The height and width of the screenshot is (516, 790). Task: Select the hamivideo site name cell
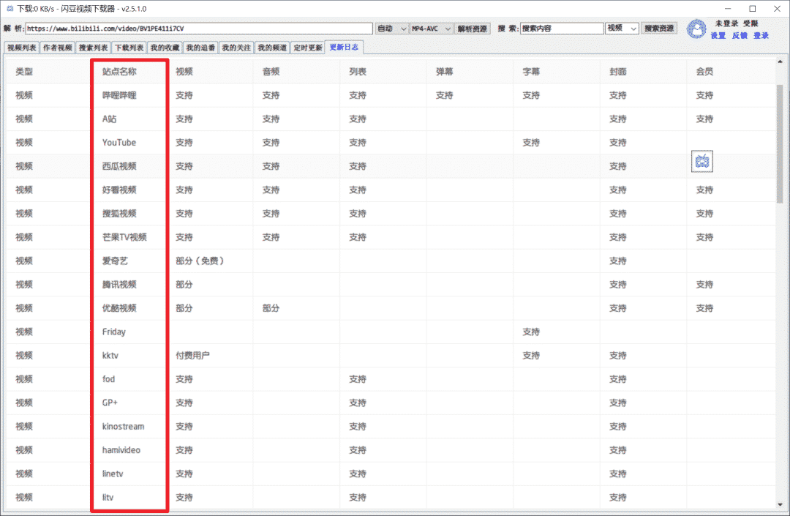click(x=121, y=450)
